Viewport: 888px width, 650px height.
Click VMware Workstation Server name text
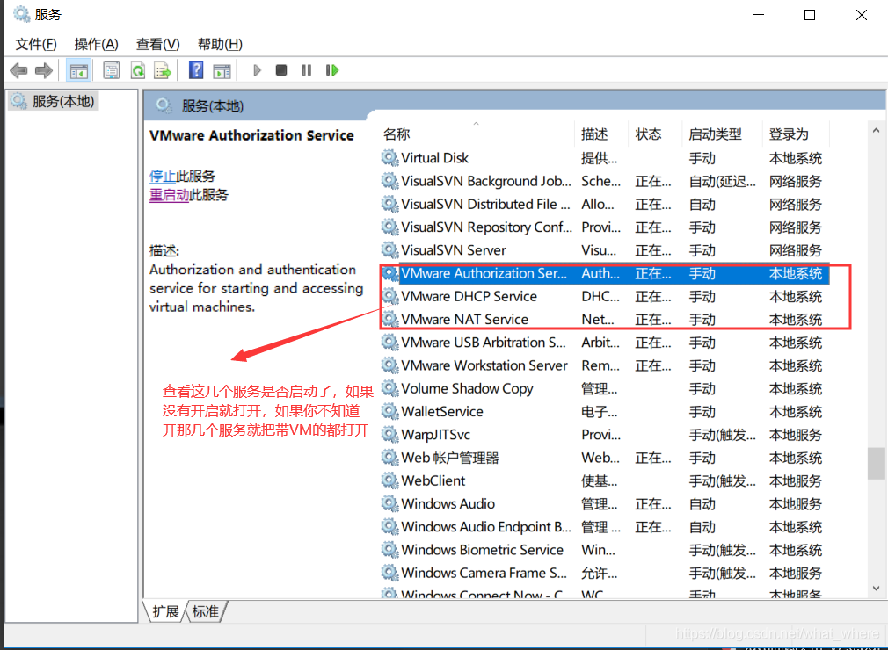[x=484, y=365]
